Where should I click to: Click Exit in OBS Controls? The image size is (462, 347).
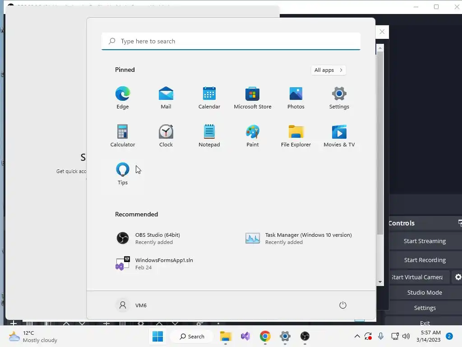(425, 323)
